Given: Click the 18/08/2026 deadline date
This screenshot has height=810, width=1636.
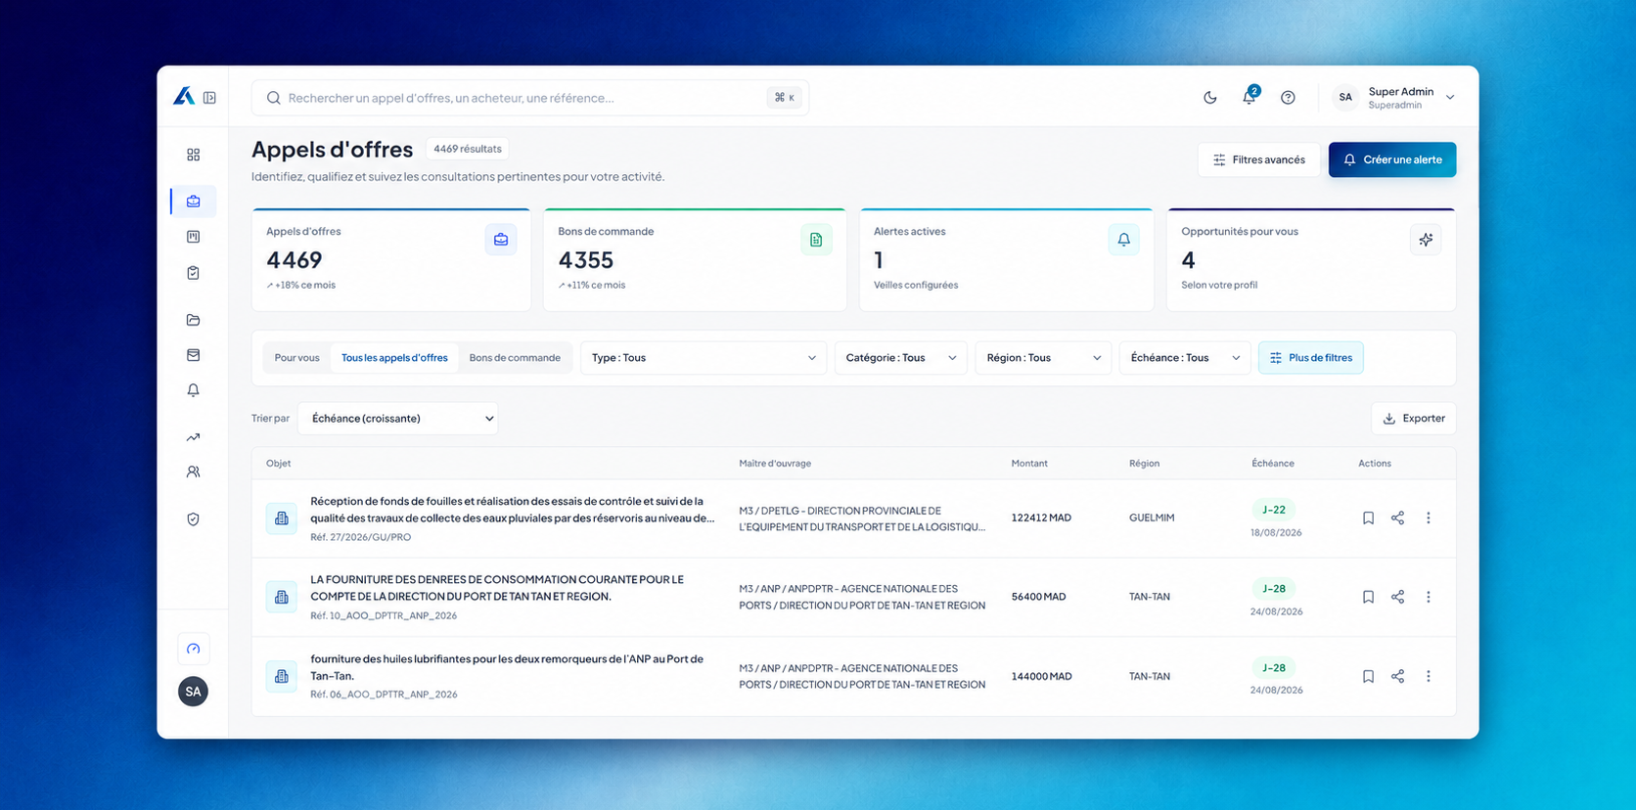Looking at the screenshot, I should pyautogui.click(x=1276, y=533).
